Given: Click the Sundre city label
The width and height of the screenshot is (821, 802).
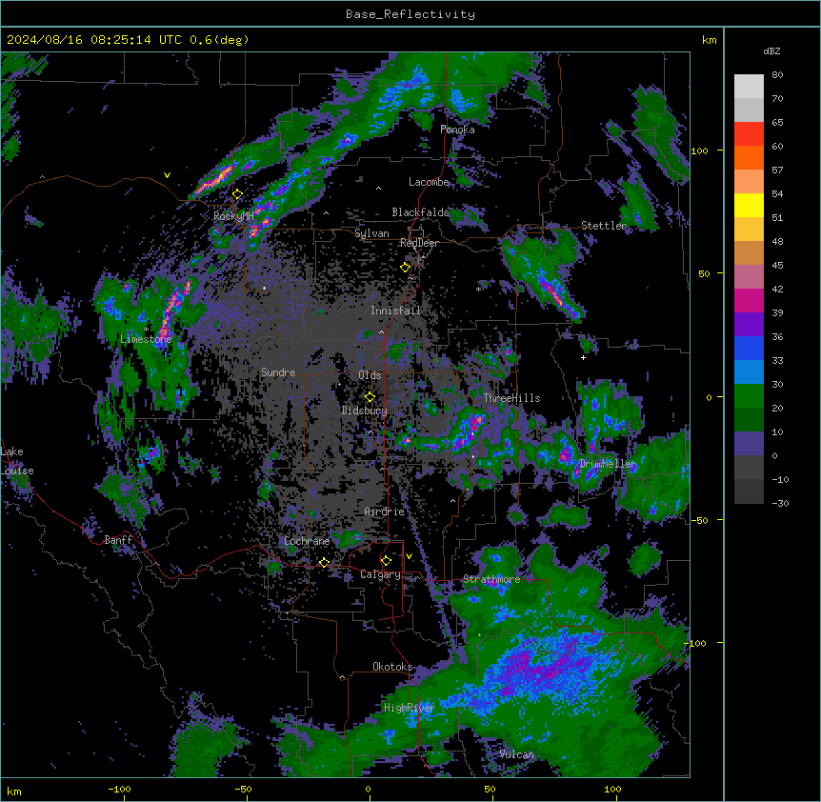Looking at the screenshot, I should (278, 372).
